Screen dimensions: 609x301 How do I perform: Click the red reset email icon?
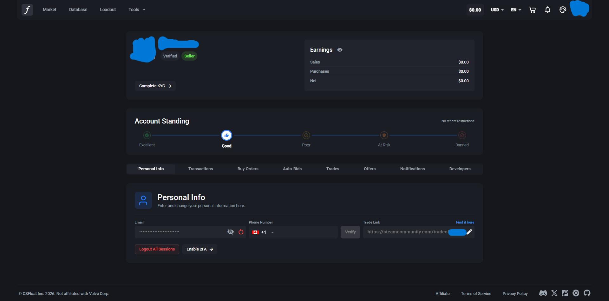click(x=241, y=232)
